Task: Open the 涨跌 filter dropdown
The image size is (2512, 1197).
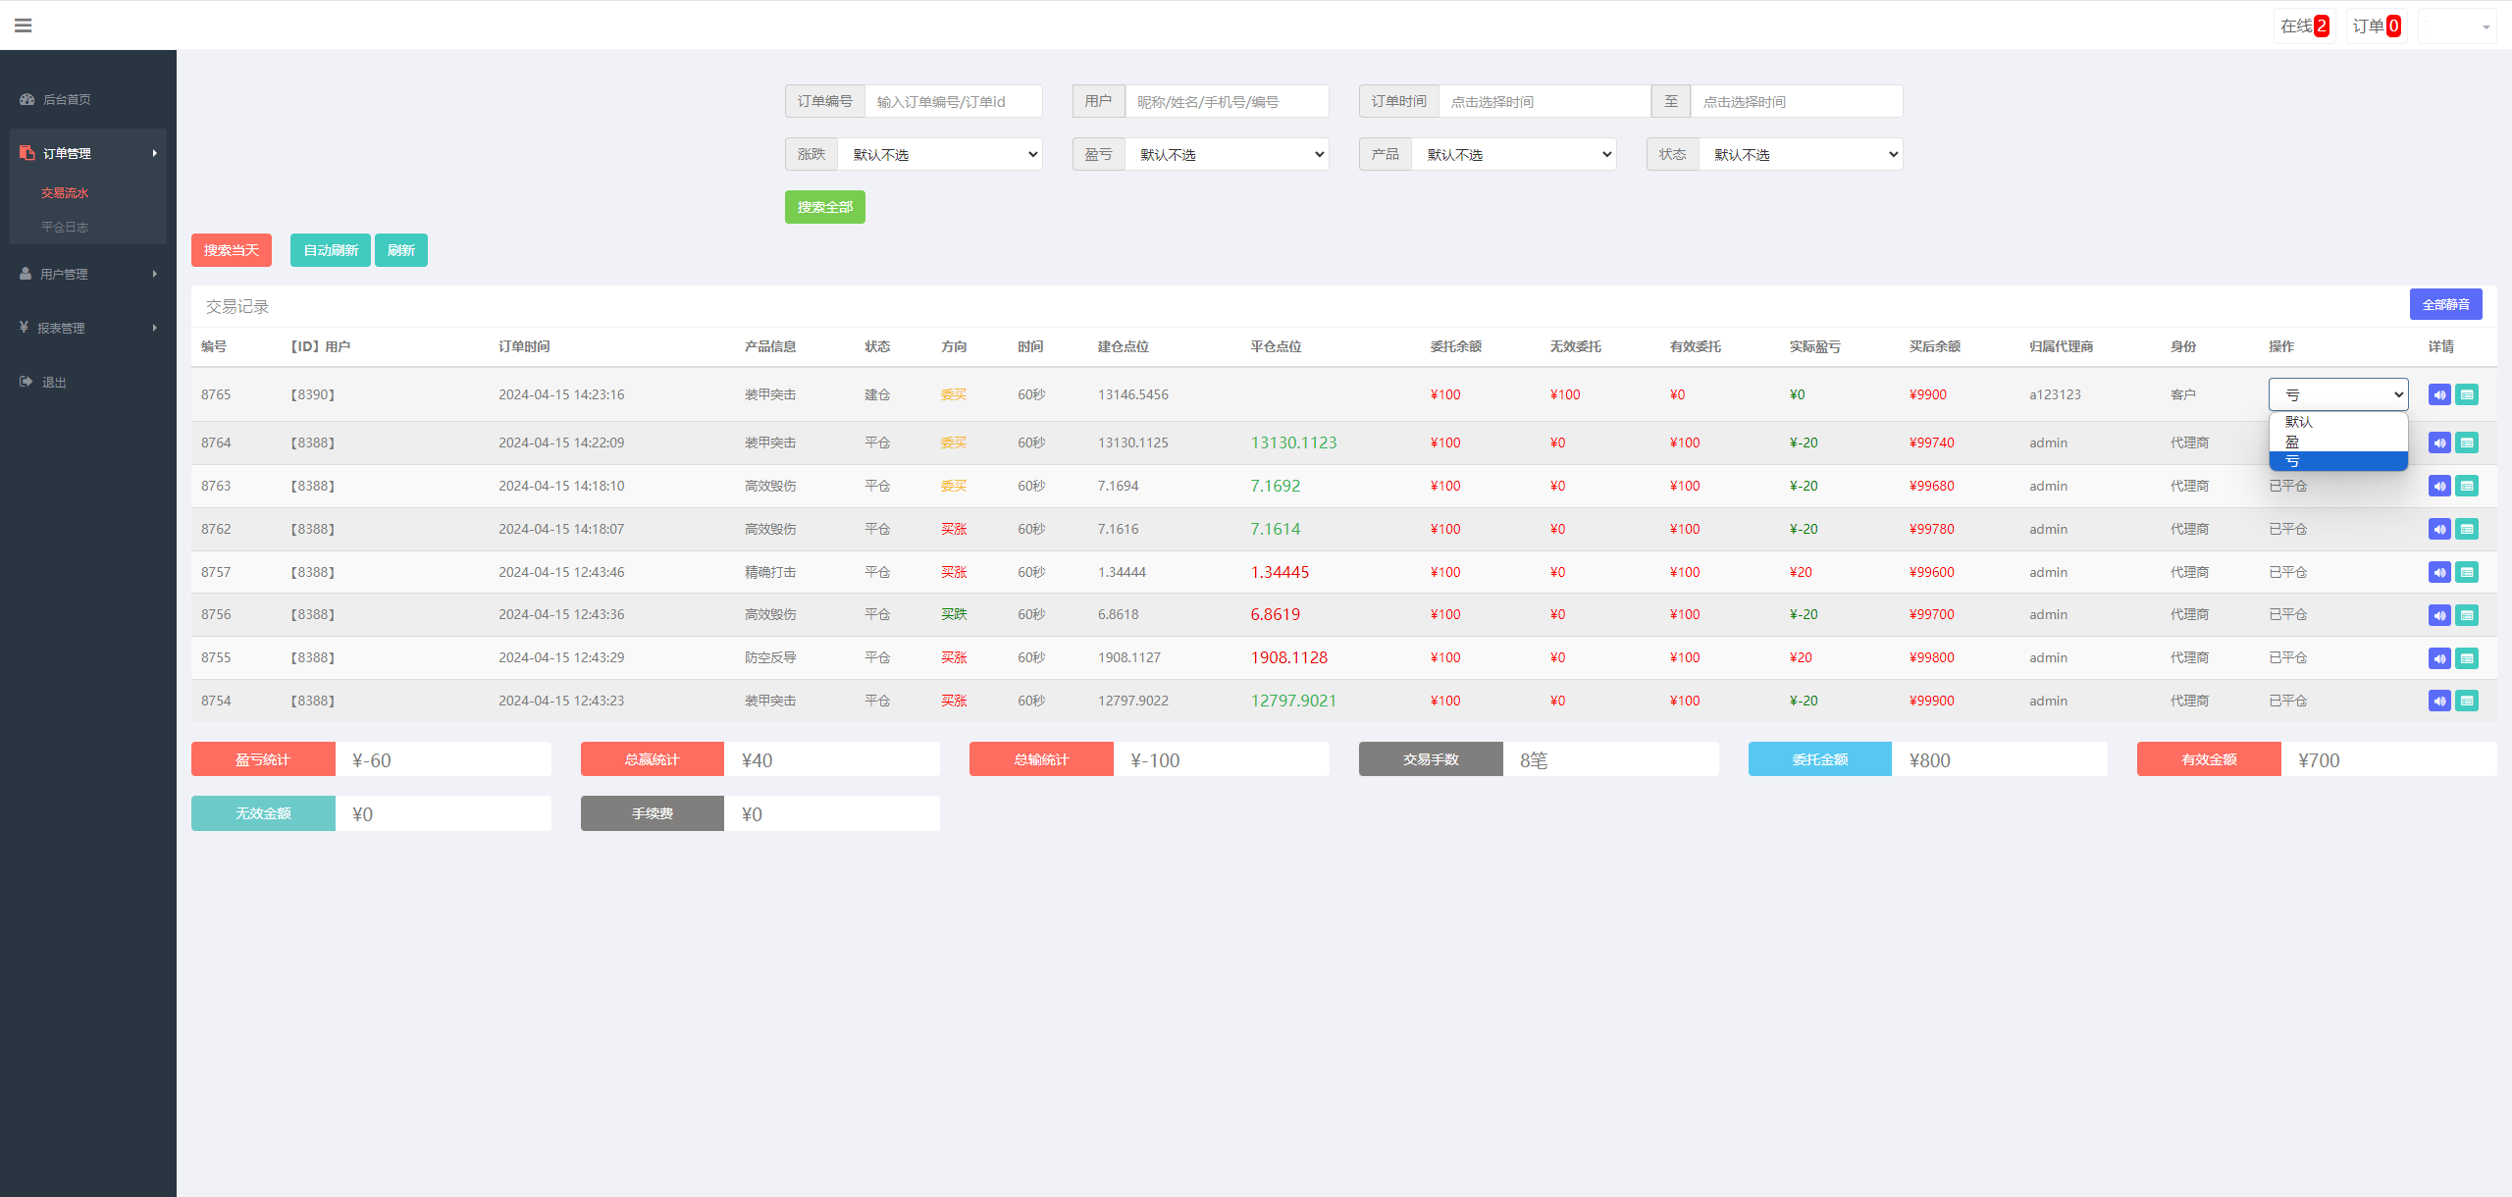Action: (939, 154)
